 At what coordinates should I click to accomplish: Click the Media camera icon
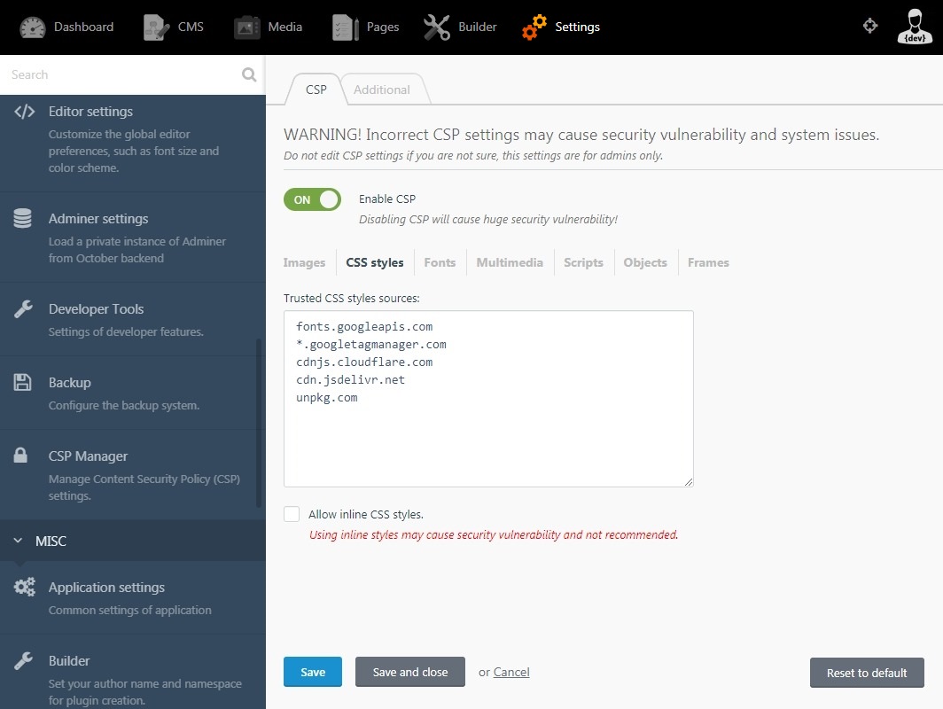click(246, 27)
